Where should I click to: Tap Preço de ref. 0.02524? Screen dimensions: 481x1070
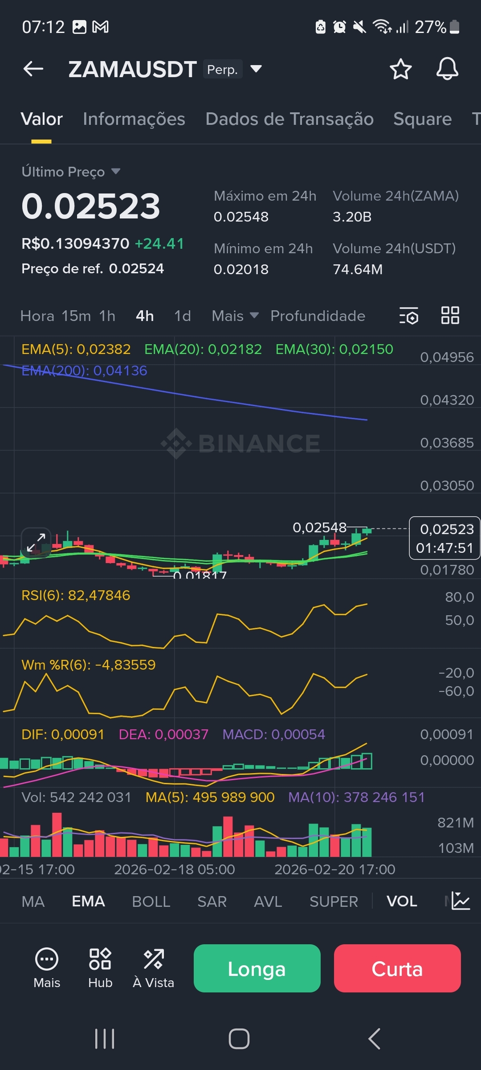pyautogui.click(x=93, y=268)
